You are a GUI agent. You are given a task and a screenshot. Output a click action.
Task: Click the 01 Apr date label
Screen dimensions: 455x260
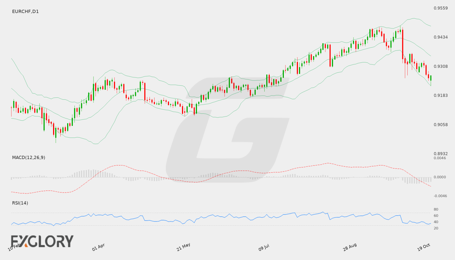98,247
